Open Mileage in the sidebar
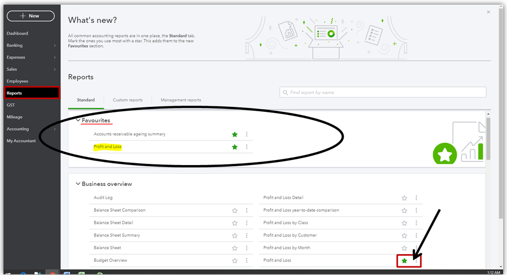 point(15,117)
